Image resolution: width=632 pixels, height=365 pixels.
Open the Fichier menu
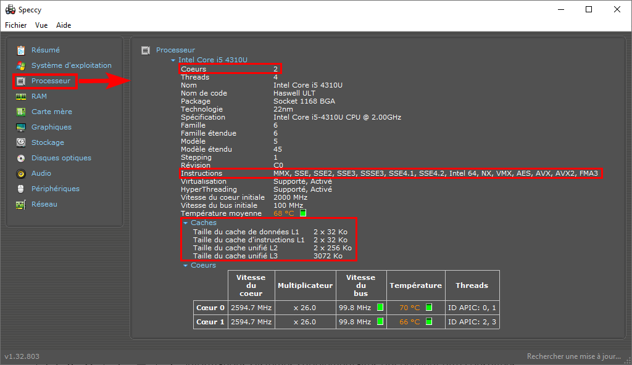click(x=15, y=25)
